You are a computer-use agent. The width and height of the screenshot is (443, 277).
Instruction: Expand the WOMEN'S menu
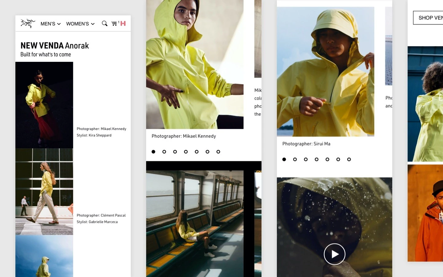pyautogui.click(x=80, y=24)
